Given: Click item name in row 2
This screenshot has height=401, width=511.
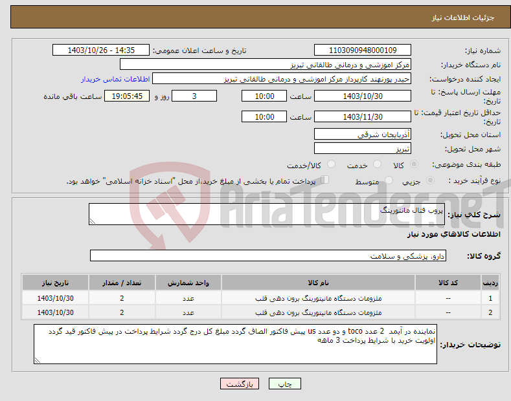Looking at the screenshot, I should point(318,312).
